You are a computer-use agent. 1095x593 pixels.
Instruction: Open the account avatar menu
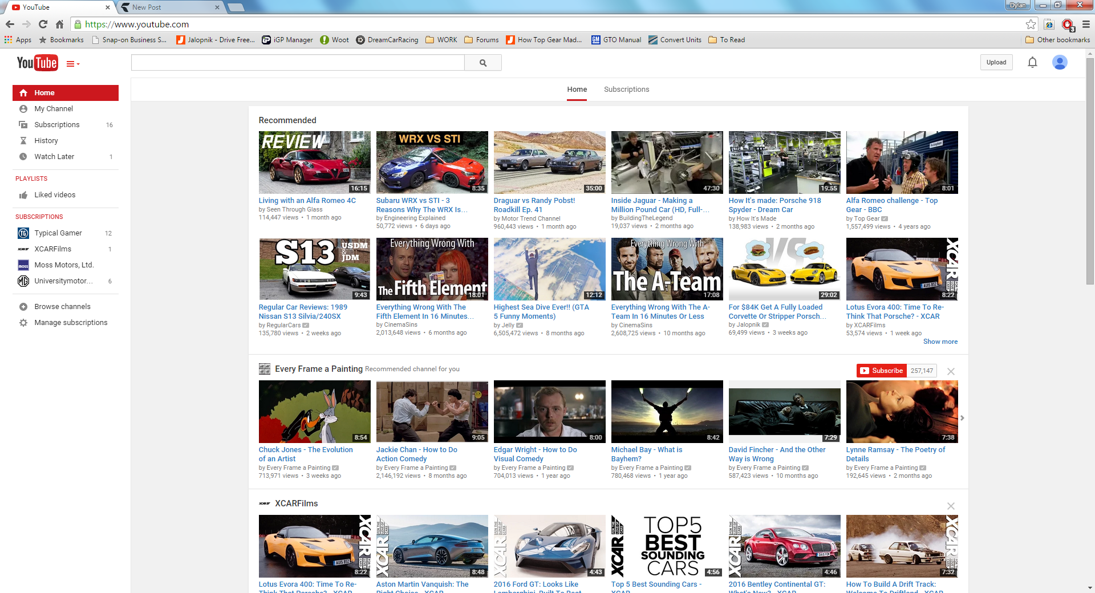click(x=1060, y=62)
